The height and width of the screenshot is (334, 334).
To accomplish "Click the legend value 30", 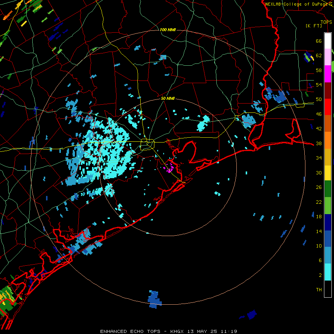I will point(319,173).
